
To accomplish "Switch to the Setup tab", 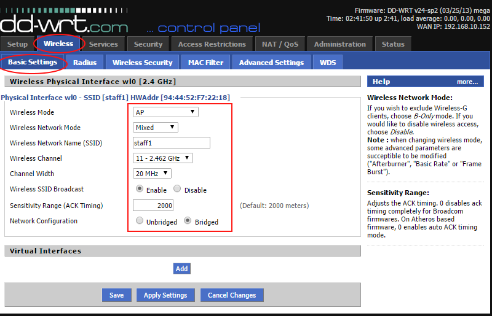I will [x=17, y=44].
